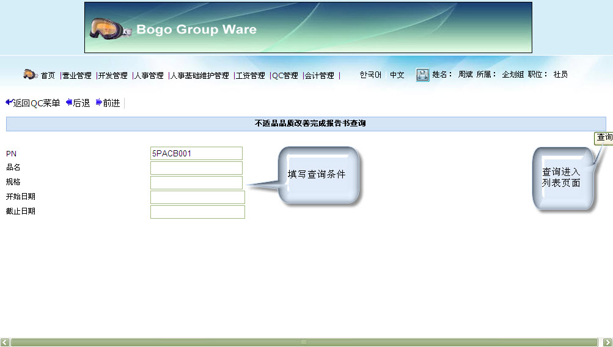
Task: Open the QC管理 menu
Action: [285, 76]
